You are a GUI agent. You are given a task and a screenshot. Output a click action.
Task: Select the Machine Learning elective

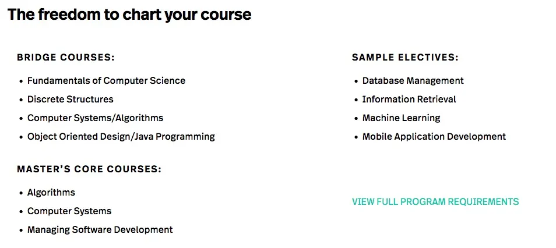coord(401,118)
